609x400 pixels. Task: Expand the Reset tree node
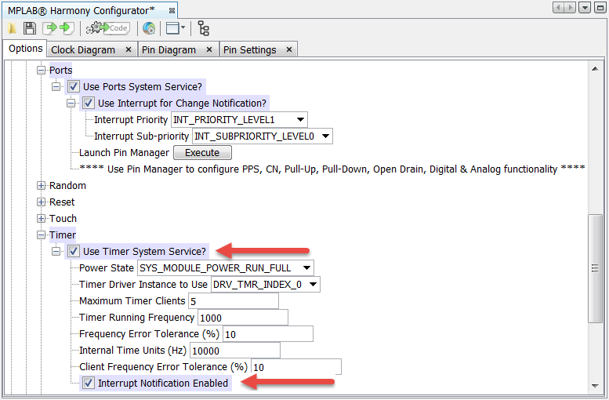pyautogui.click(x=42, y=202)
